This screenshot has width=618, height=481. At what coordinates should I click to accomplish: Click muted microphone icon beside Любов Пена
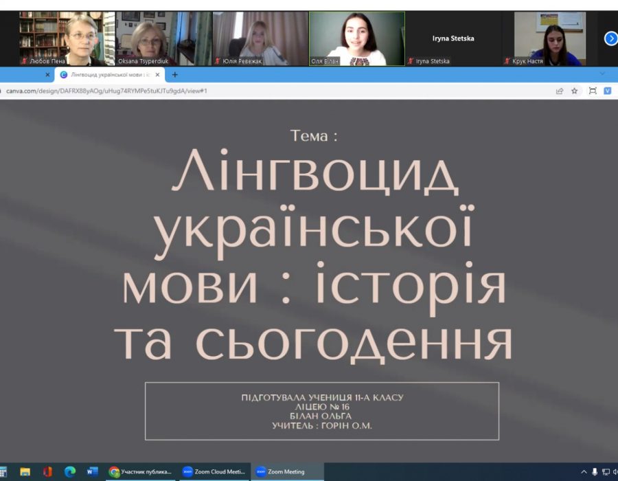25,61
